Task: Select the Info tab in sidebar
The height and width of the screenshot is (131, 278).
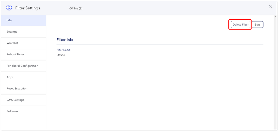Action: 23,21
